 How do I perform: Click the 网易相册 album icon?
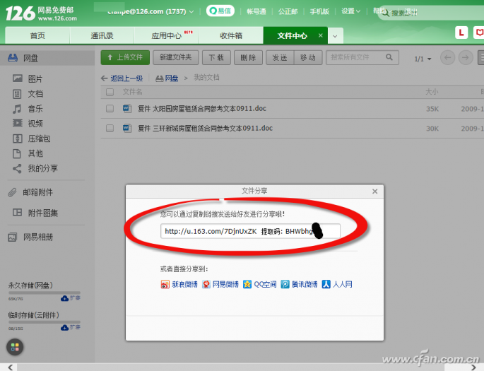click(x=12, y=237)
